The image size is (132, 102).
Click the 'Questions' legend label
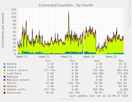[x=14, y=93]
